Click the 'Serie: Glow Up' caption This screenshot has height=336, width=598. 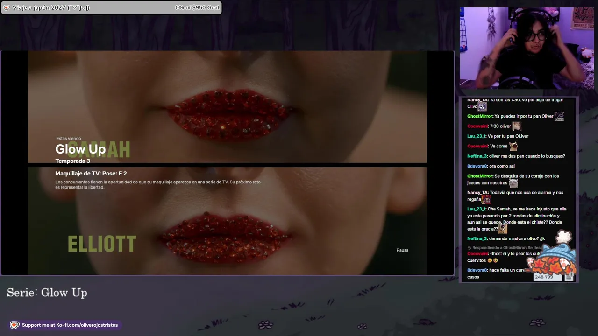click(47, 293)
